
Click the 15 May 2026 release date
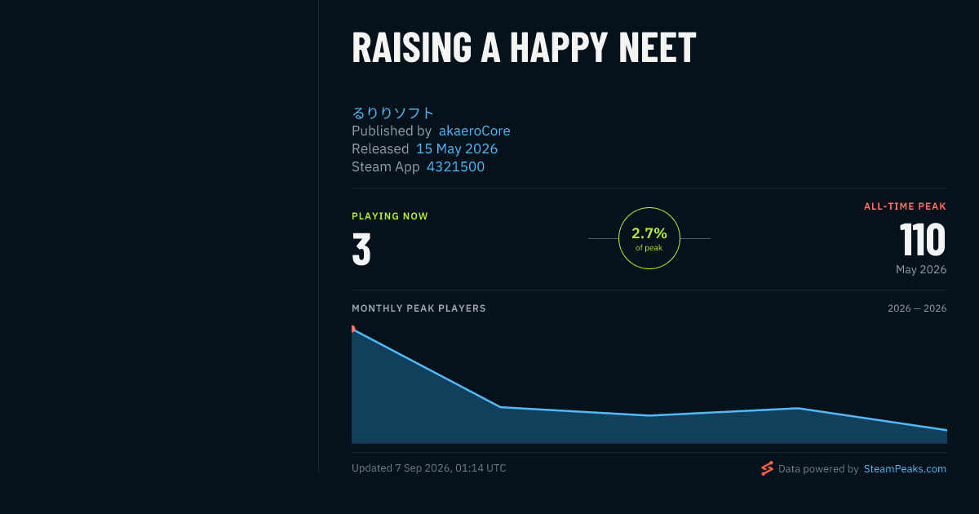tap(457, 148)
